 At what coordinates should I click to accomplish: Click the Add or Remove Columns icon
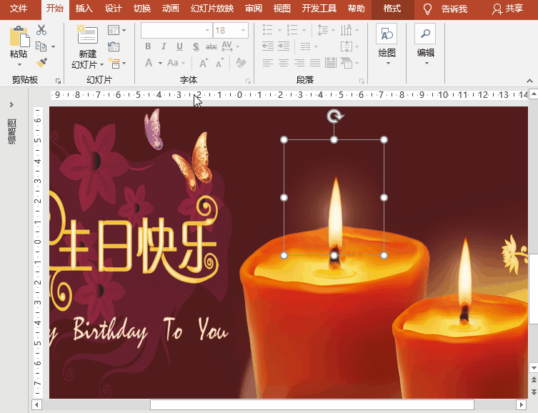pos(305,46)
